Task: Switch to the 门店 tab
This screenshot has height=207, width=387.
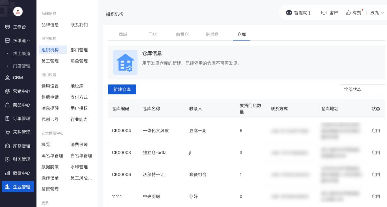Action: tap(152, 34)
